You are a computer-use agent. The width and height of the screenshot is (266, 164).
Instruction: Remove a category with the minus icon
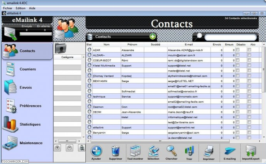[x=69, y=148]
